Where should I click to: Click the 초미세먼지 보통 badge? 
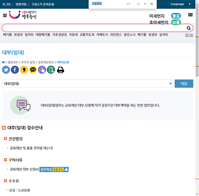click(x=176, y=22)
